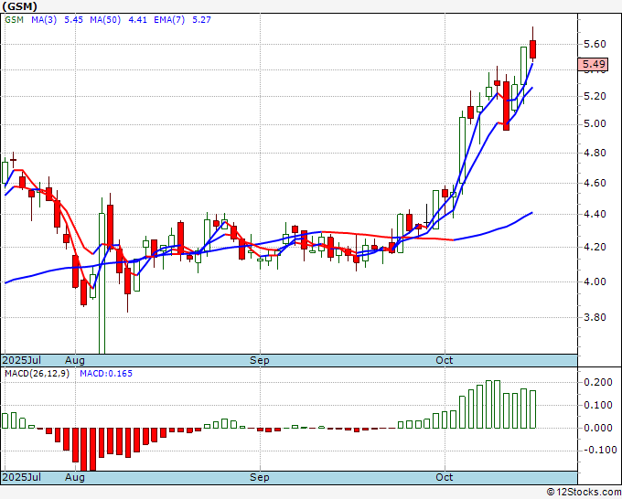Click the EMA(7) legend label

click(x=169, y=20)
